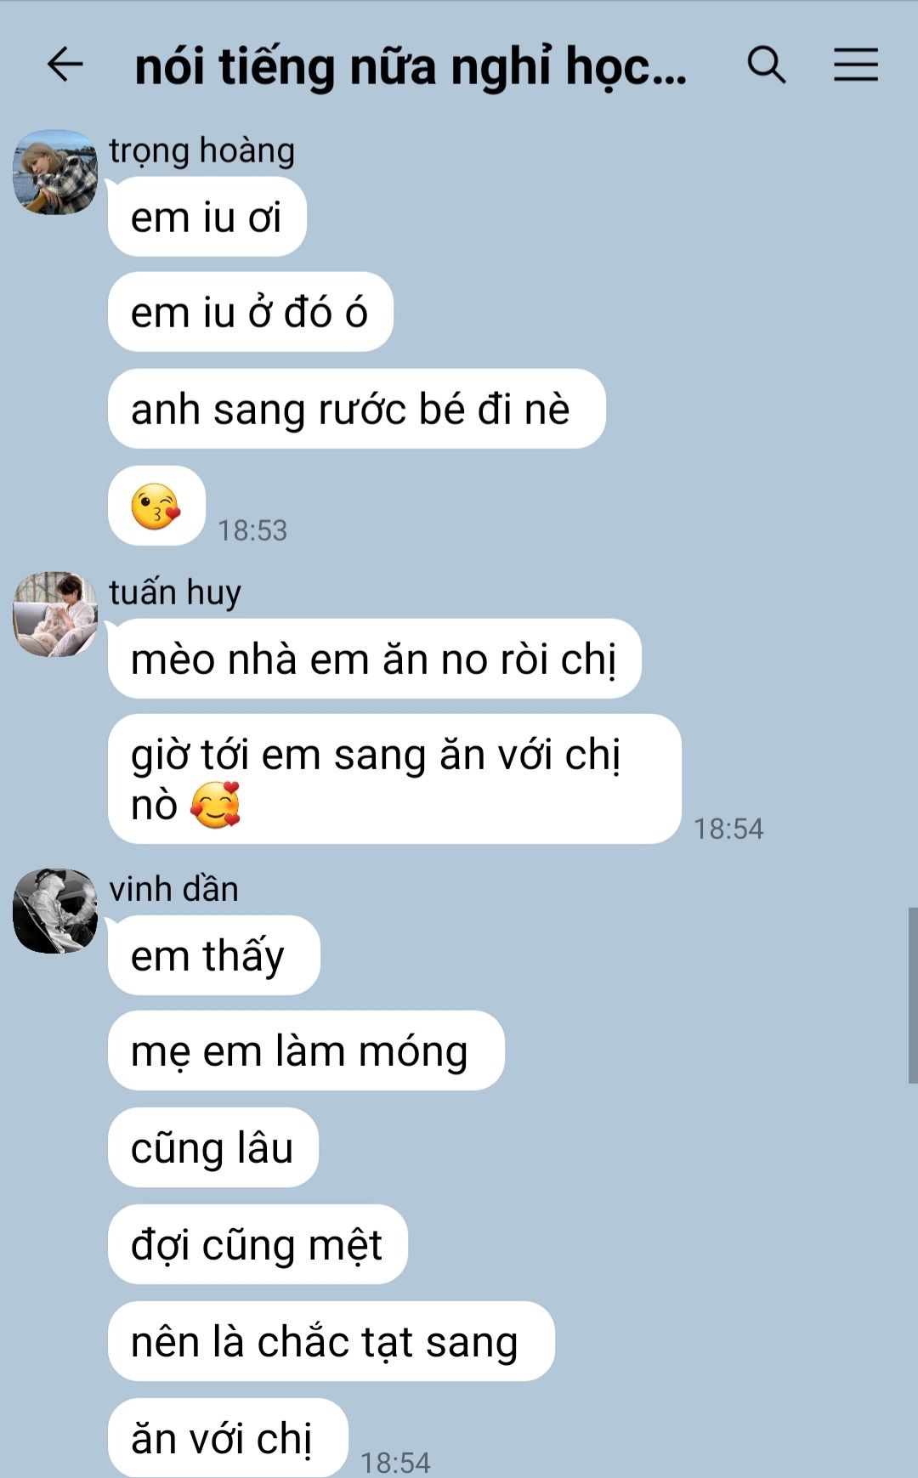This screenshot has height=1478, width=918.
Task: Click the chat scrollbar handle
Action: pos(913,995)
